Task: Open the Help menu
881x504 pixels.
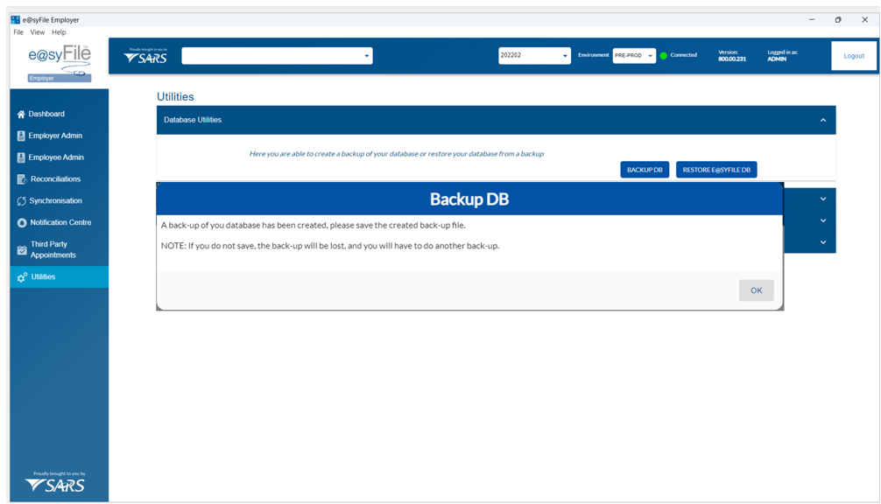Action: (59, 32)
